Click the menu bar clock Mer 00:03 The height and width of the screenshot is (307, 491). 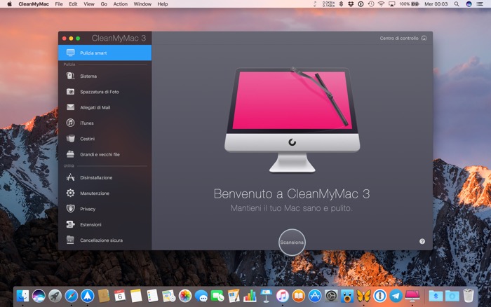coord(436,4)
